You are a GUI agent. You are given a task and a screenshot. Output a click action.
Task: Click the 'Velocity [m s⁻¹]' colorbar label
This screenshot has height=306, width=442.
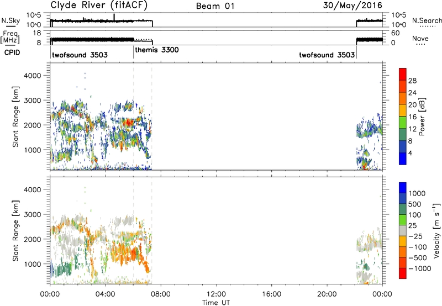[x=436, y=230]
